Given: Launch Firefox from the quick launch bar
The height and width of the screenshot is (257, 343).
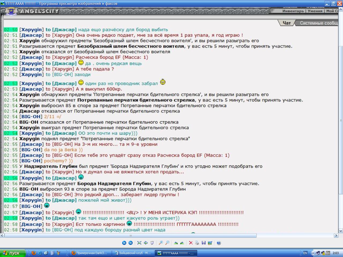Looking at the screenshot, I should pyautogui.click(x=34, y=253).
